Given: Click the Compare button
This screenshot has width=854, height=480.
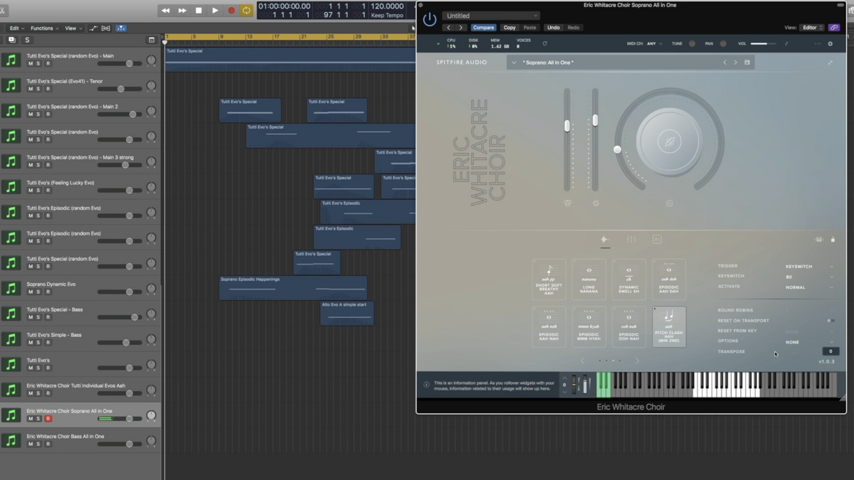Looking at the screenshot, I should [483, 28].
